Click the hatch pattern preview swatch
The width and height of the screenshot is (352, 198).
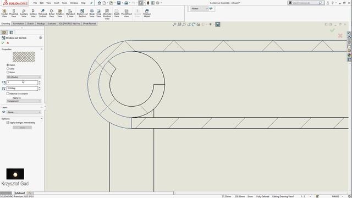click(x=24, y=57)
